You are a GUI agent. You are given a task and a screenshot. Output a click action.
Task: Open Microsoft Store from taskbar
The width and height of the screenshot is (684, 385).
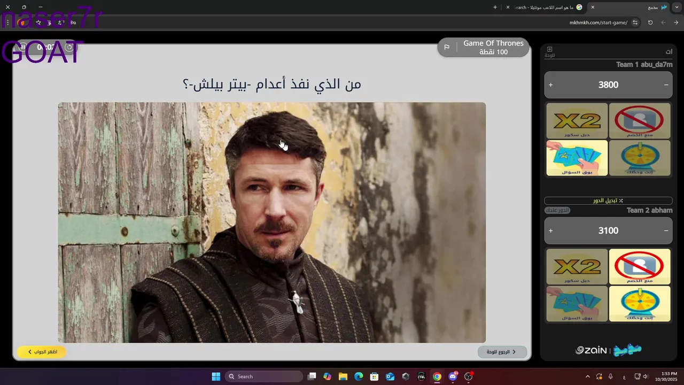click(375, 376)
